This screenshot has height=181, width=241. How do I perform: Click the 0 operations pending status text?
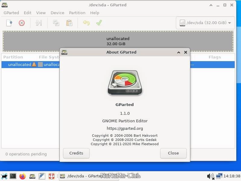26,154
